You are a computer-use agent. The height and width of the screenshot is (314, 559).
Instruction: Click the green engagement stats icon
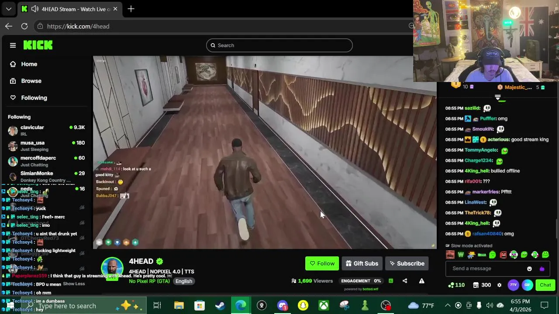click(x=390, y=281)
